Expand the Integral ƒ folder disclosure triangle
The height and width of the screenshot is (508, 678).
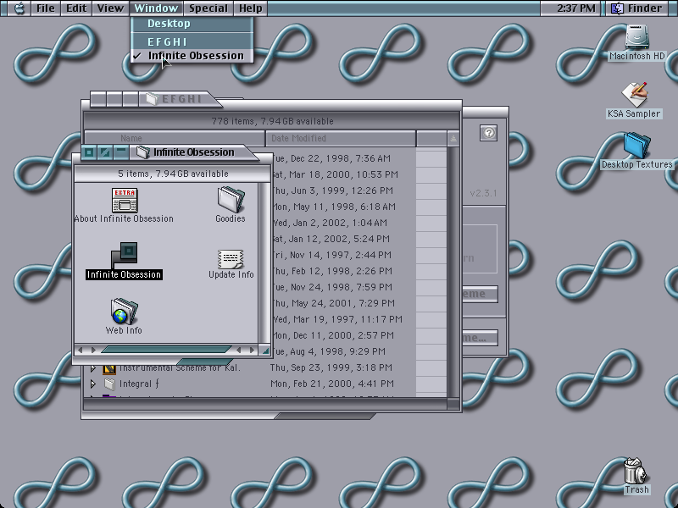click(92, 384)
